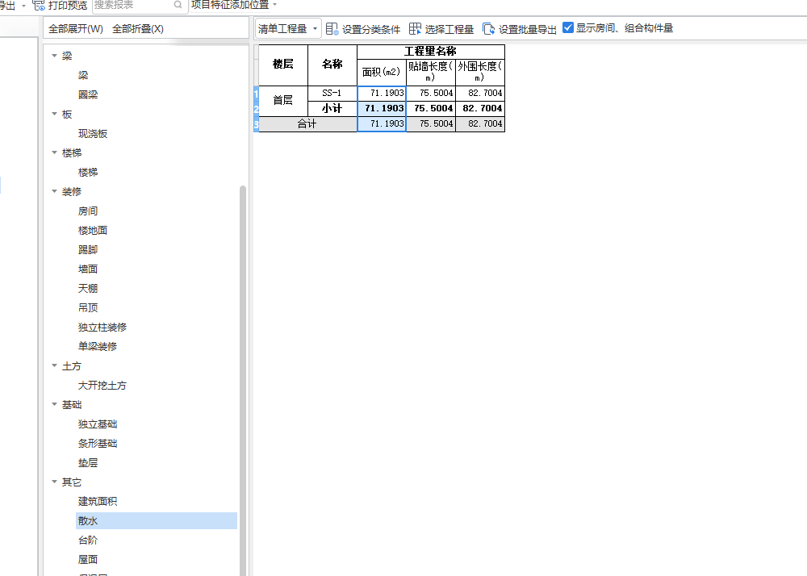Click the SS-1 name cell
Image resolution: width=807 pixels, height=576 pixels.
pyautogui.click(x=332, y=93)
